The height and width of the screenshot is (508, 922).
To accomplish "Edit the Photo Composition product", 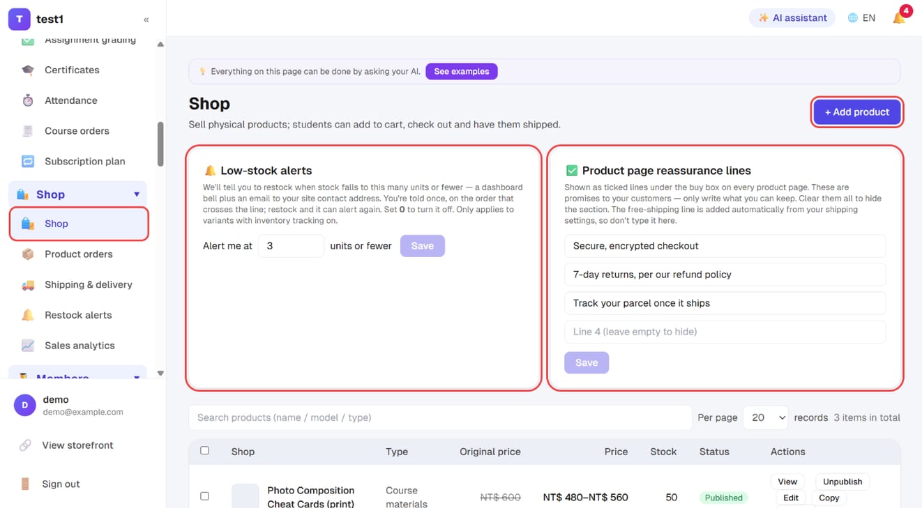I will click(791, 498).
